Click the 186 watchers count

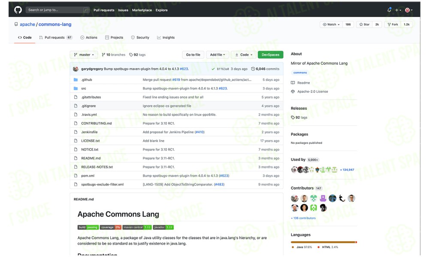coord(348,24)
